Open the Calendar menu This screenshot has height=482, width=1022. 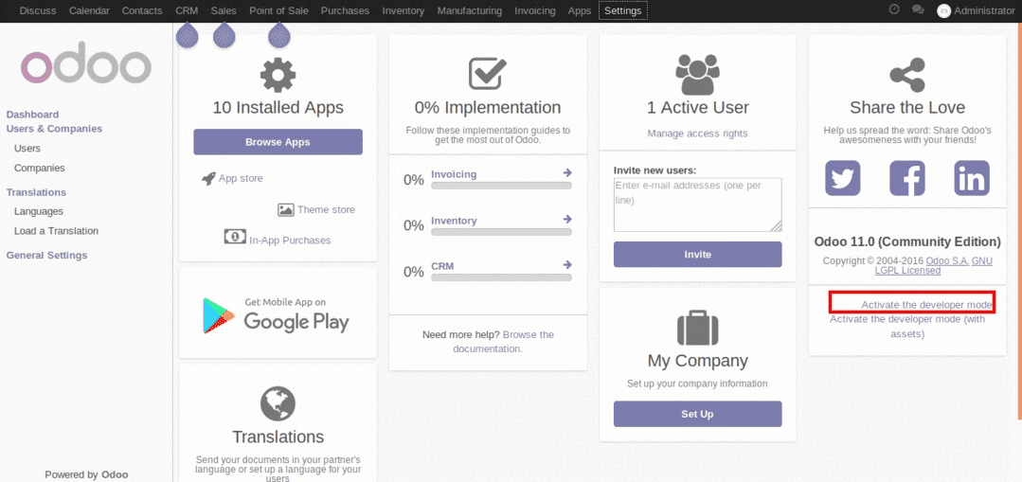89,10
